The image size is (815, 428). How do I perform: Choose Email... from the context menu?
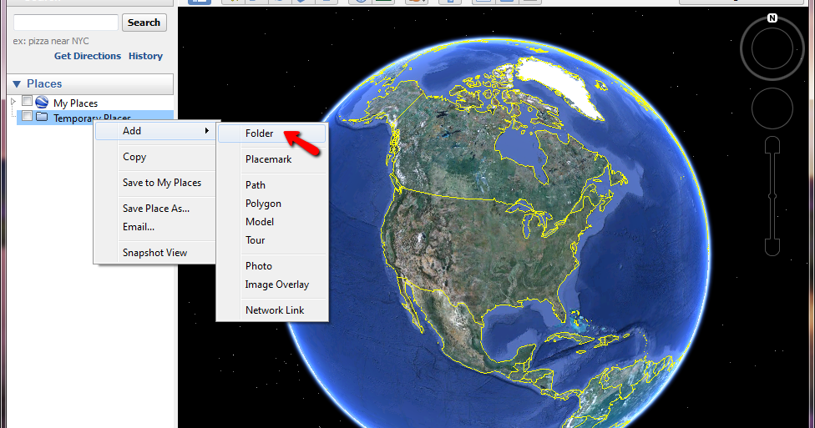(x=154, y=227)
